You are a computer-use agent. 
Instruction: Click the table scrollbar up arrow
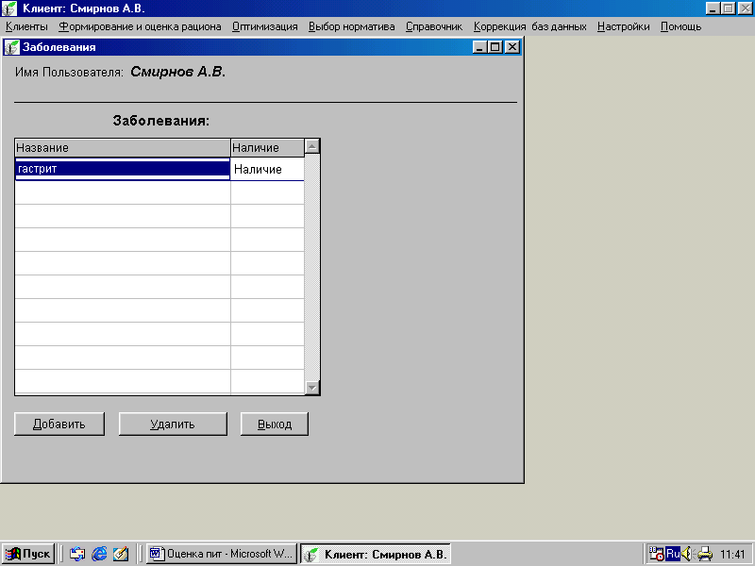[312, 146]
